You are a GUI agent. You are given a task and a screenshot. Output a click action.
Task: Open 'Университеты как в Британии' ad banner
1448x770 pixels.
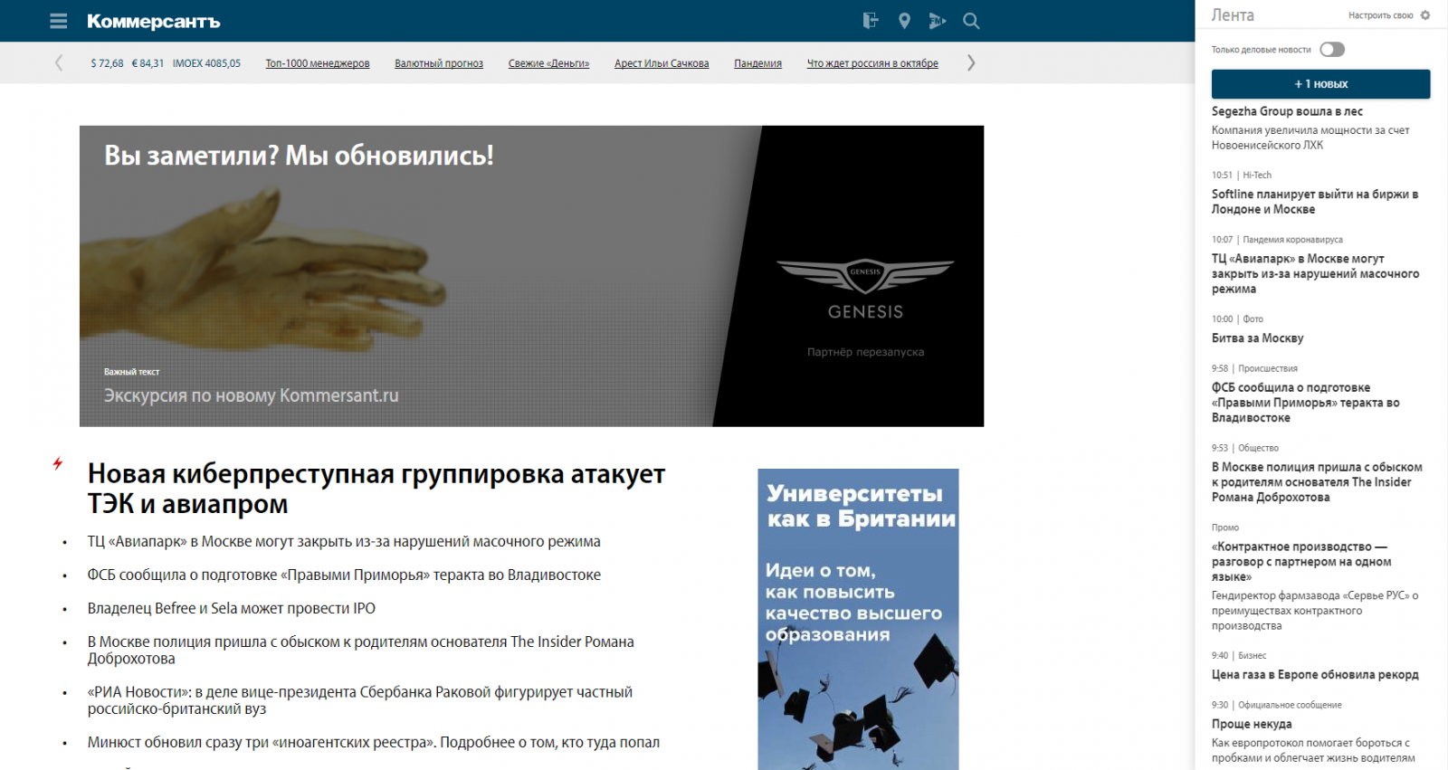coord(858,619)
